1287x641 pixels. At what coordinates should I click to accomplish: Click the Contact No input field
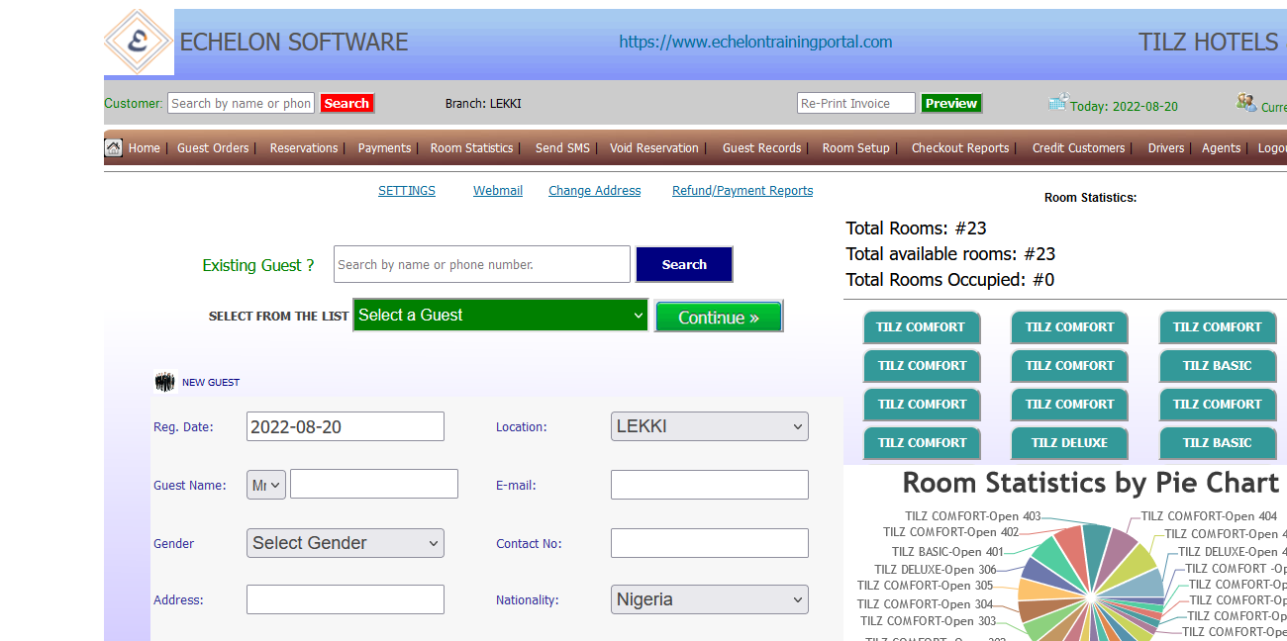coord(710,543)
